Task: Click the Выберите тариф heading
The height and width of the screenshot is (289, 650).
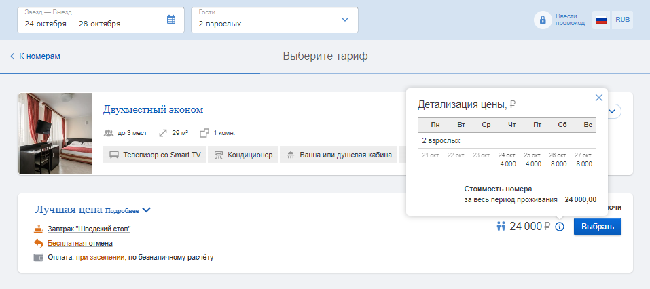Action: [325, 56]
